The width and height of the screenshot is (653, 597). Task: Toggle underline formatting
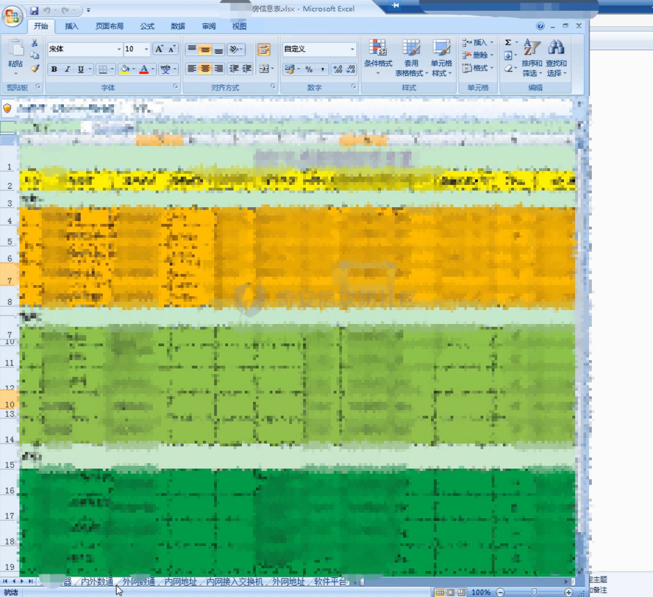[x=81, y=69]
